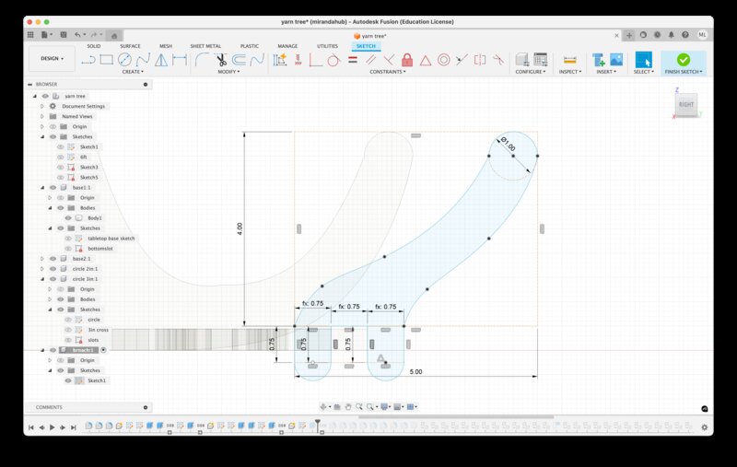Select the Line sketch tool
The height and width of the screenshot is (467, 737).
pyautogui.click(x=88, y=60)
